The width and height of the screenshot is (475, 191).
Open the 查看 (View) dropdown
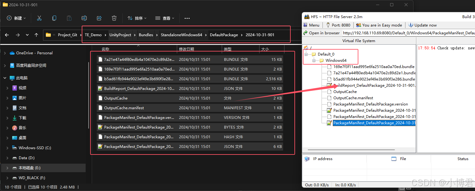click(x=165, y=18)
